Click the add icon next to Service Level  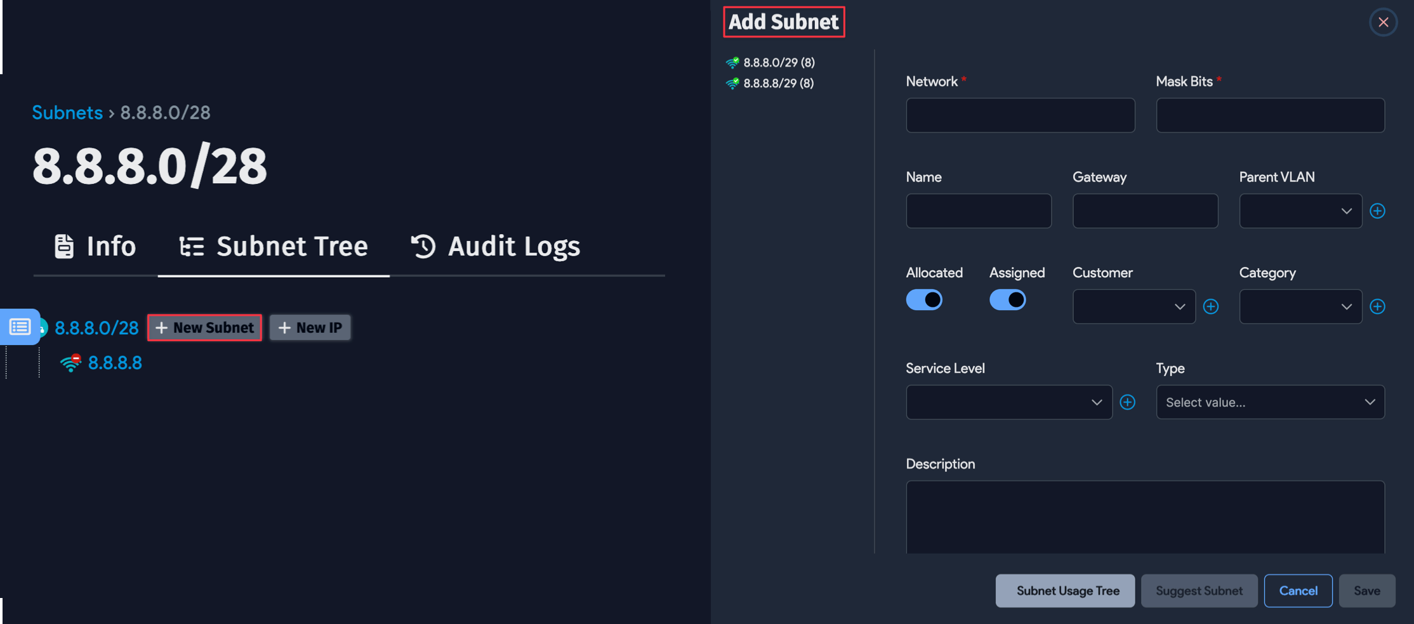point(1128,402)
